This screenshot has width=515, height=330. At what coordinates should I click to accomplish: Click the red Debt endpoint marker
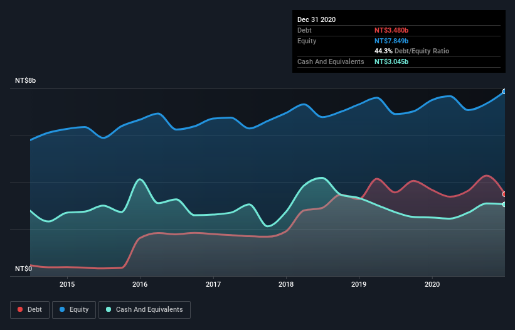[504, 194]
